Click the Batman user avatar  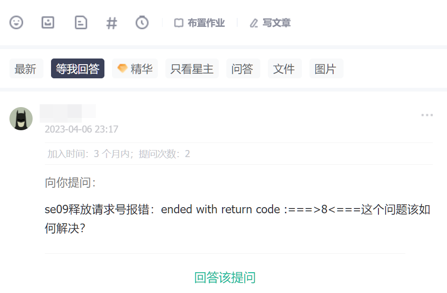[x=21, y=119]
